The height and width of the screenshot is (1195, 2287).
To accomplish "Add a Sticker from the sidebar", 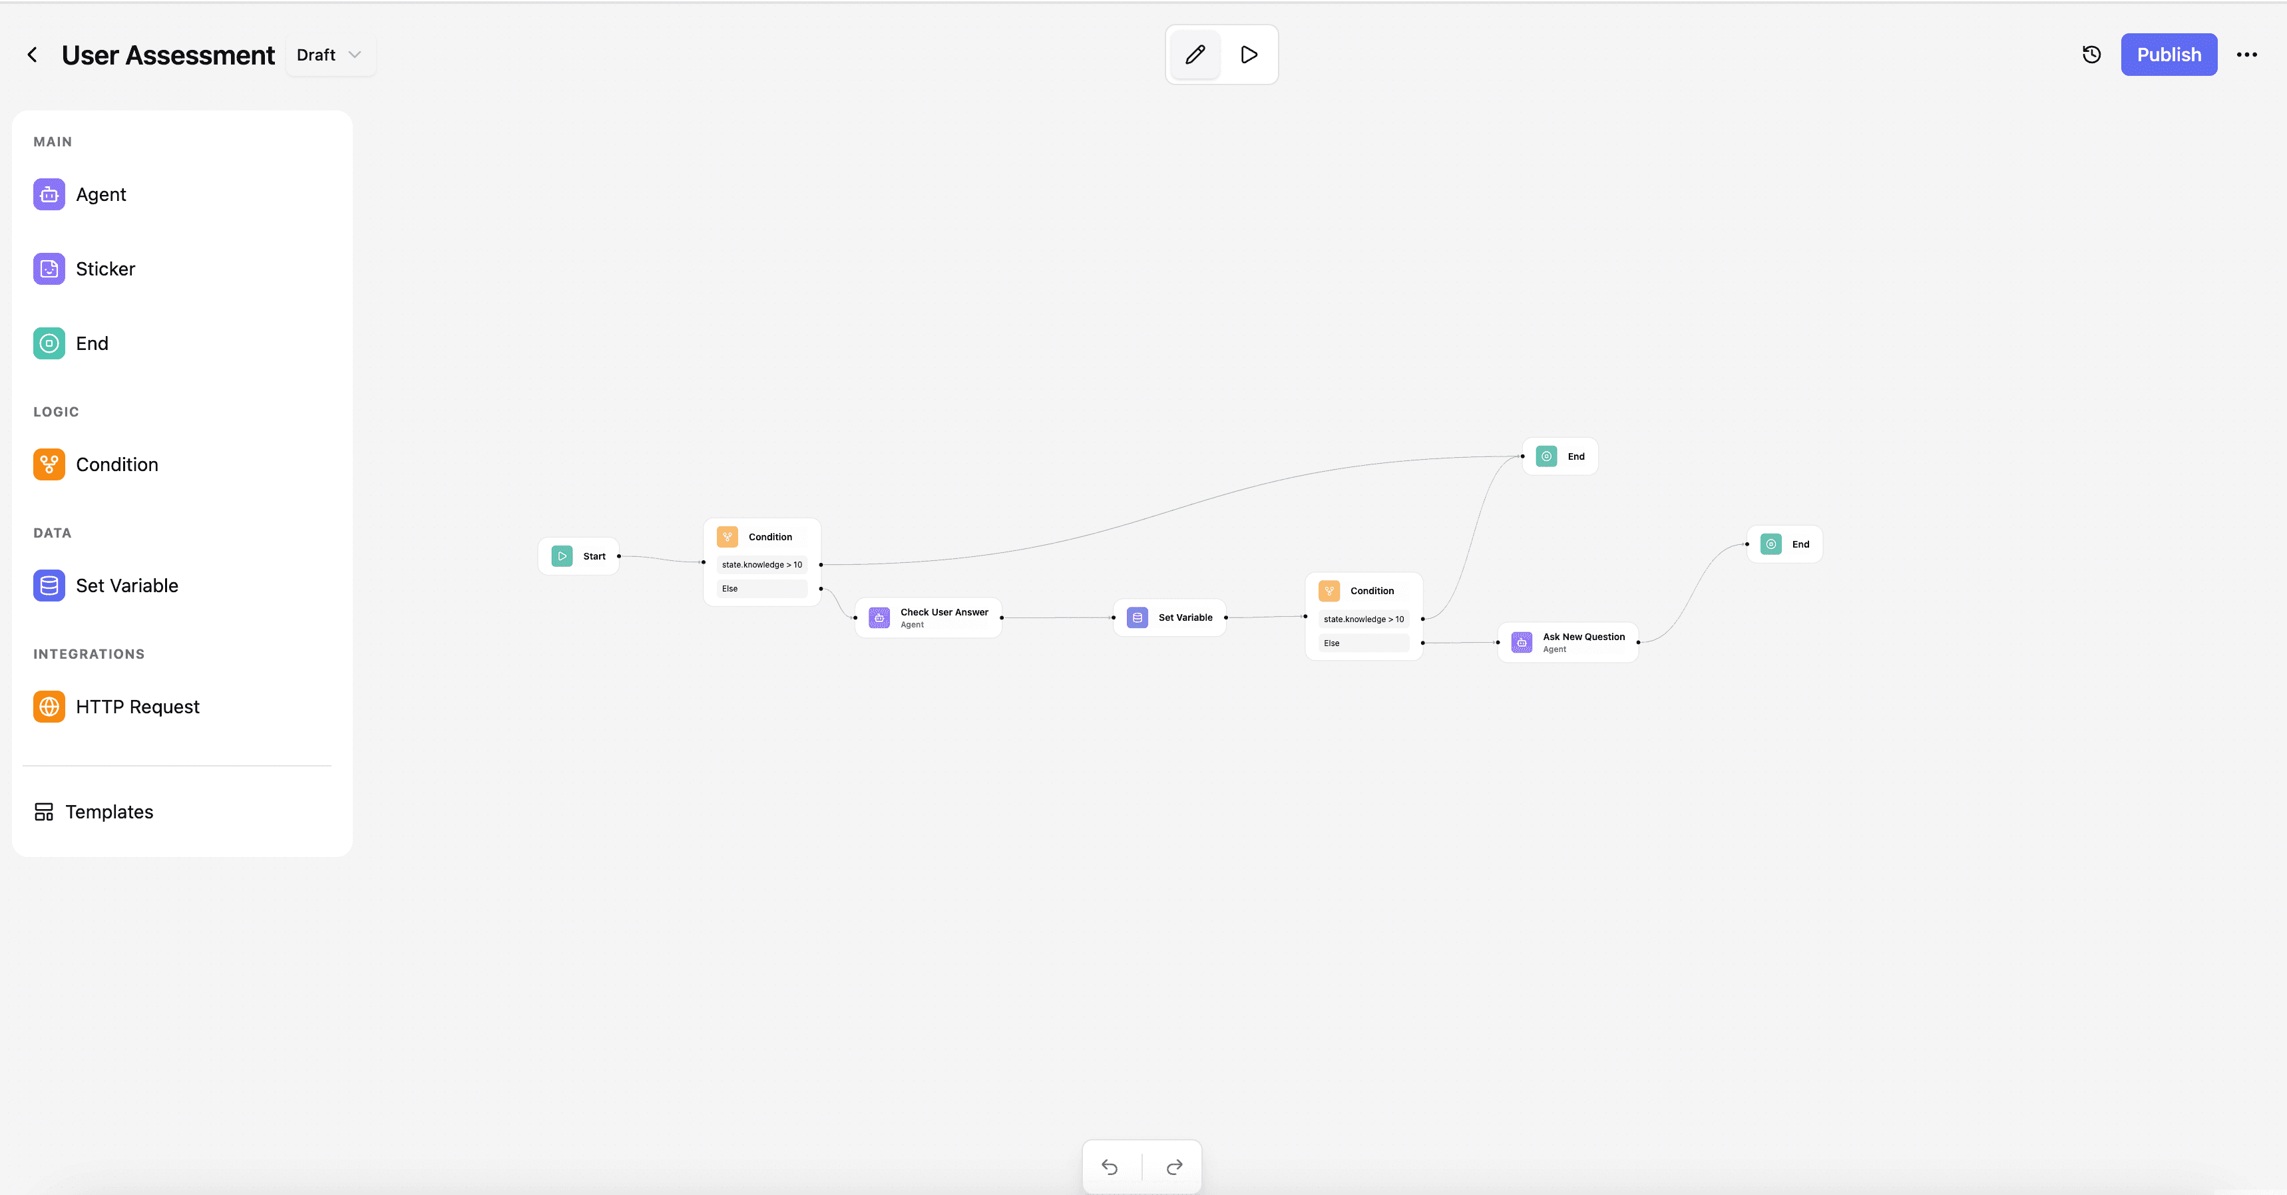I will [49, 268].
